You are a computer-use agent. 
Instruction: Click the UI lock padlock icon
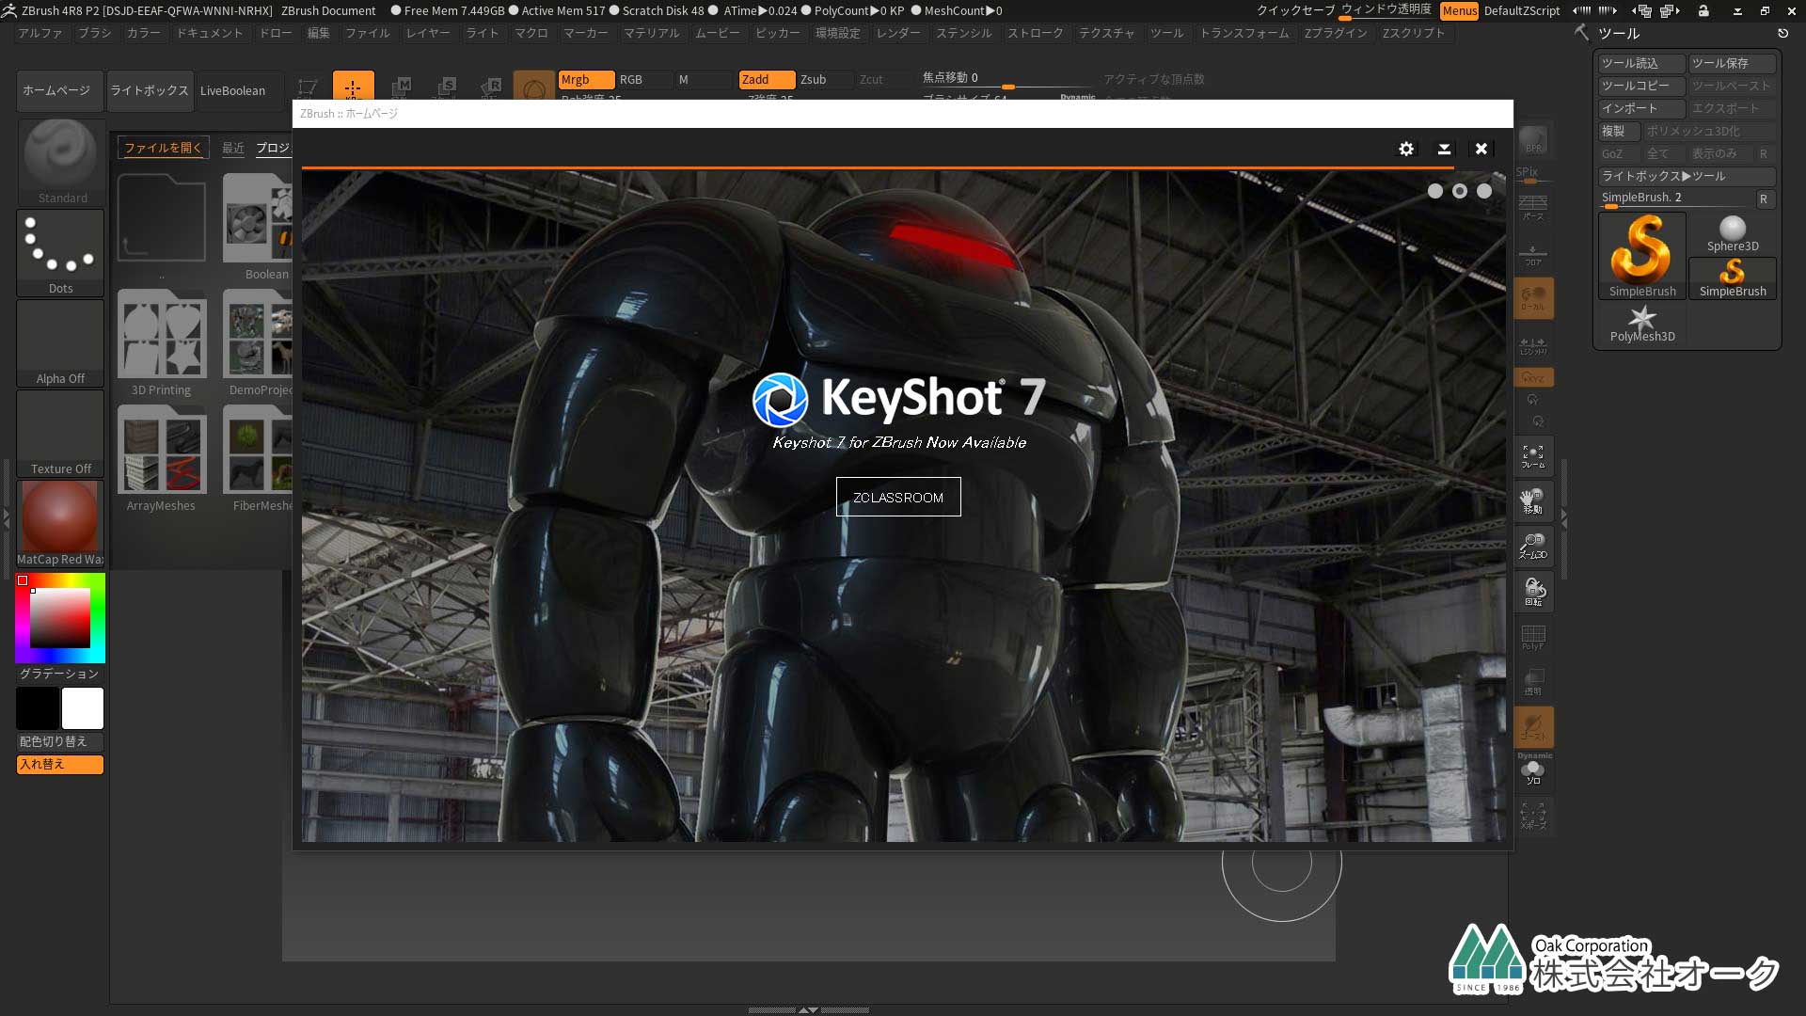coord(1703,10)
